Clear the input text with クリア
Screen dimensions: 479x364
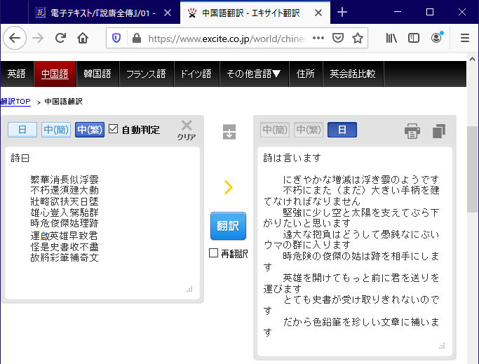pos(187,130)
